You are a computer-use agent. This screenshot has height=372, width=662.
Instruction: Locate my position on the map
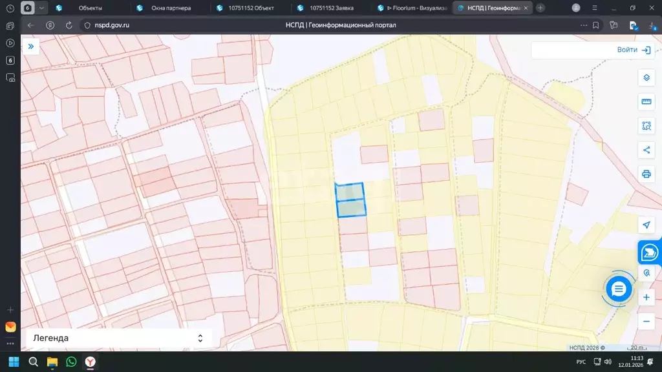(x=646, y=225)
